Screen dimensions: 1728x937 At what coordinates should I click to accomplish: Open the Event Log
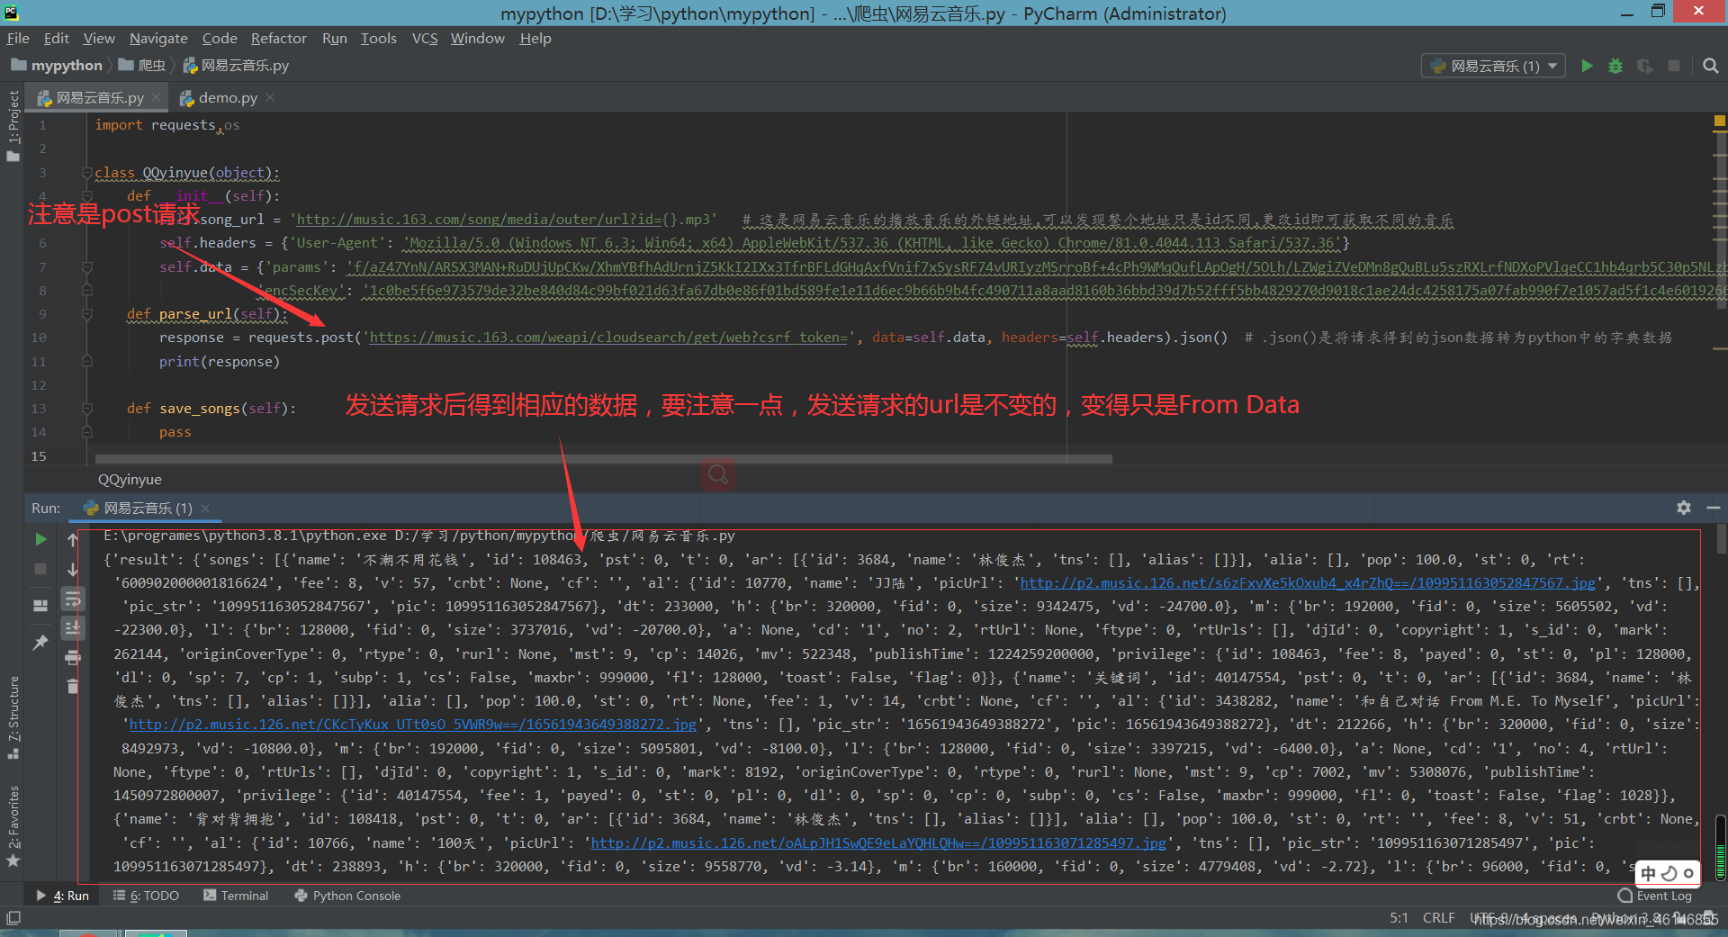click(x=1655, y=896)
